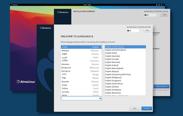The width and height of the screenshot is (183, 116).
Task: Click Continue in the welcome dialog
Action: point(147,108)
